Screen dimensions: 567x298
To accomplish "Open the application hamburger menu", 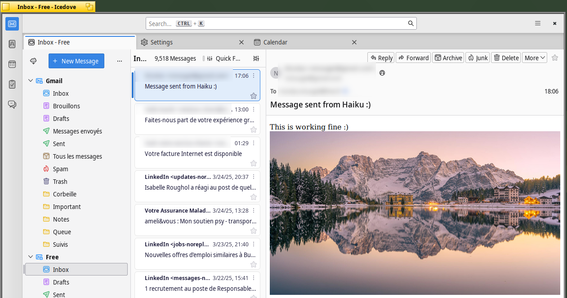I will tap(538, 23).
